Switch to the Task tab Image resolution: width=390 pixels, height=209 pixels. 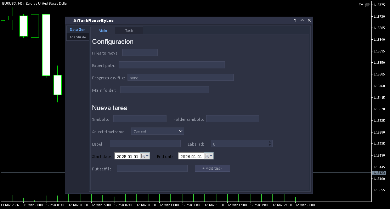pyautogui.click(x=129, y=31)
